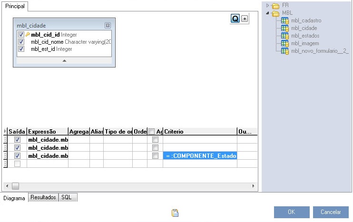The width and height of the screenshot is (353, 222).
Task: Collapse the MBL folder tree node
Action: point(268,13)
